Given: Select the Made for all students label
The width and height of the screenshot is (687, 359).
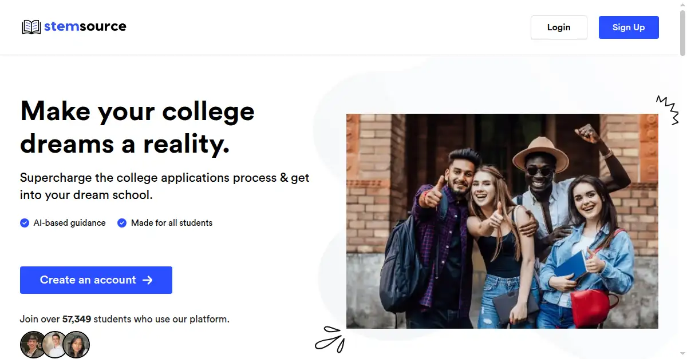Looking at the screenshot, I should [x=172, y=223].
